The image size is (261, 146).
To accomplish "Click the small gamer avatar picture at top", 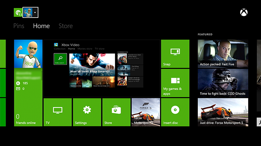I will (x=28, y=12).
